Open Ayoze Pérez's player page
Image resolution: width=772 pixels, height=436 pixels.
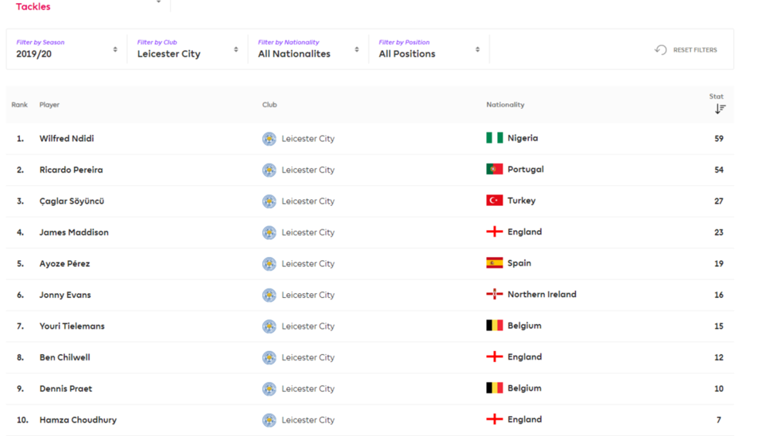[65, 264]
